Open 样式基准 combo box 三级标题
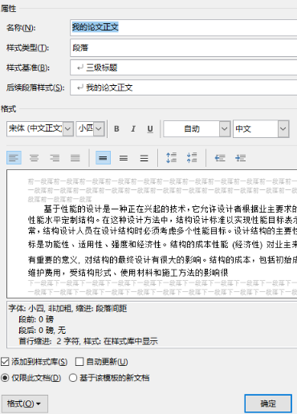Viewport: 297px width, 414px height. click(184, 67)
